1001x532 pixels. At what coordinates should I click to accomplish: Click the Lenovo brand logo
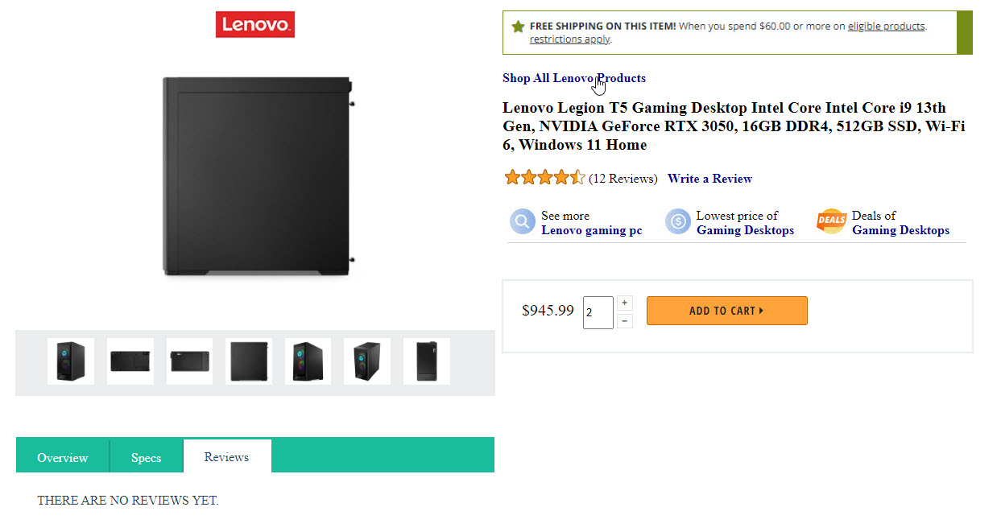coord(254,24)
